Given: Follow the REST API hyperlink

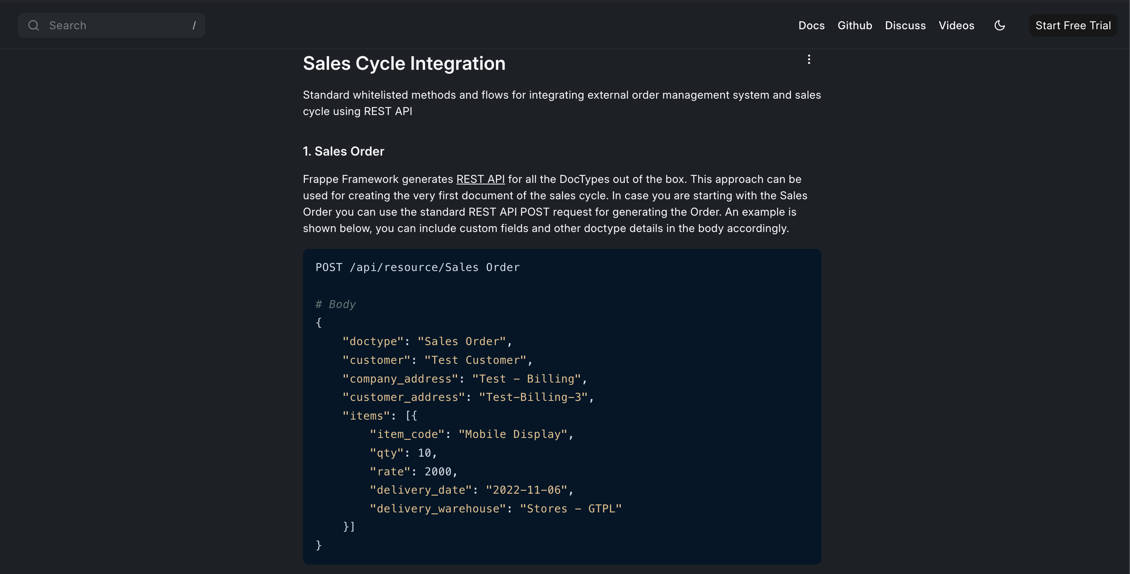Looking at the screenshot, I should [x=480, y=179].
